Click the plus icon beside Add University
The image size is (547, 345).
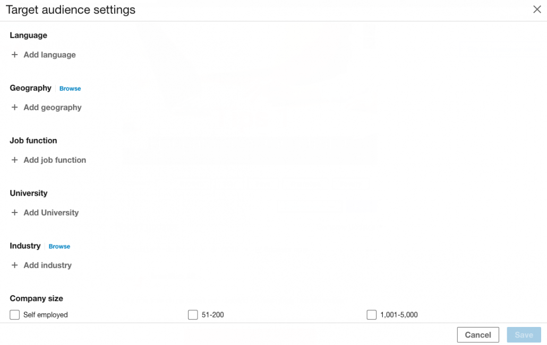(x=14, y=212)
